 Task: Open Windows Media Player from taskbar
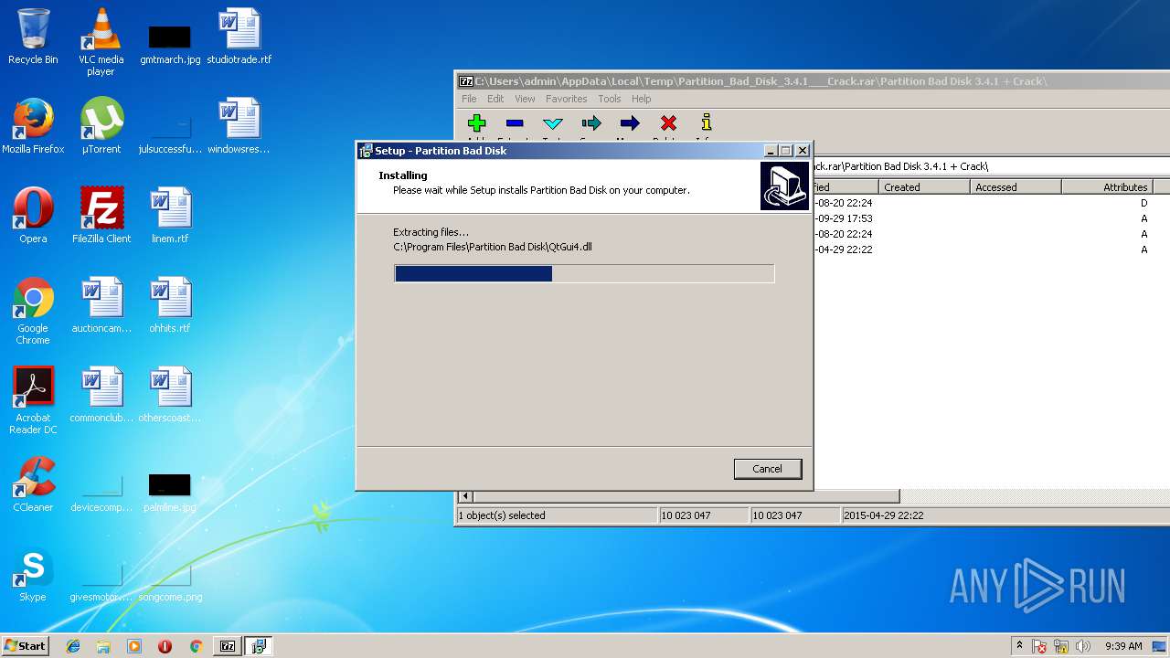(x=134, y=646)
